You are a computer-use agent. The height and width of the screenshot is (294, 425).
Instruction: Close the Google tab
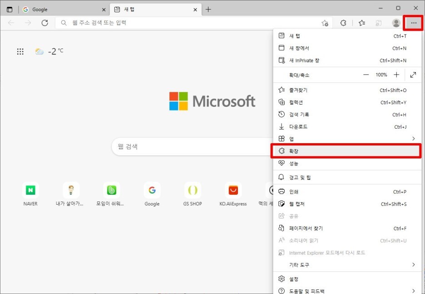click(x=104, y=10)
